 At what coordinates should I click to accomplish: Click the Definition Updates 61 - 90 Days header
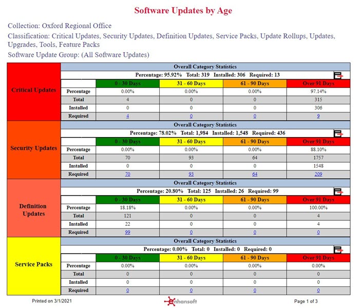(x=255, y=200)
